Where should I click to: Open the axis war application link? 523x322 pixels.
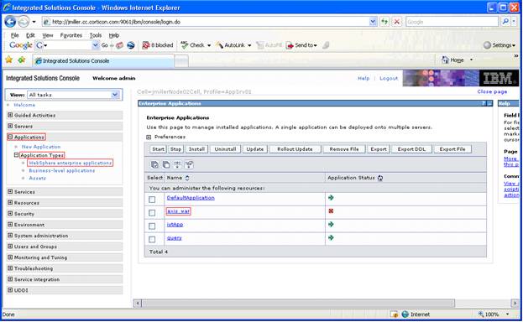(x=178, y=211)
